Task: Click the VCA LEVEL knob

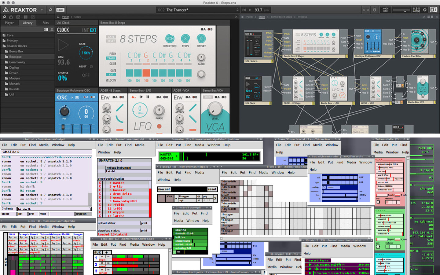Action: (x=215, y=109)
